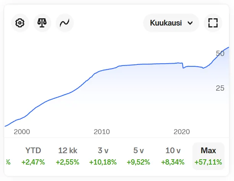This screenshot has height=181, width=234.
Task: Click the chart line's peak at right edge
Action: pyautogui.click(x=228, y=47)
